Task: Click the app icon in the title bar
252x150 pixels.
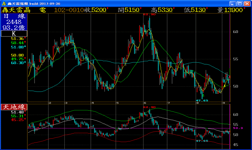Action: pyautogui.click(x=4, y=3)
